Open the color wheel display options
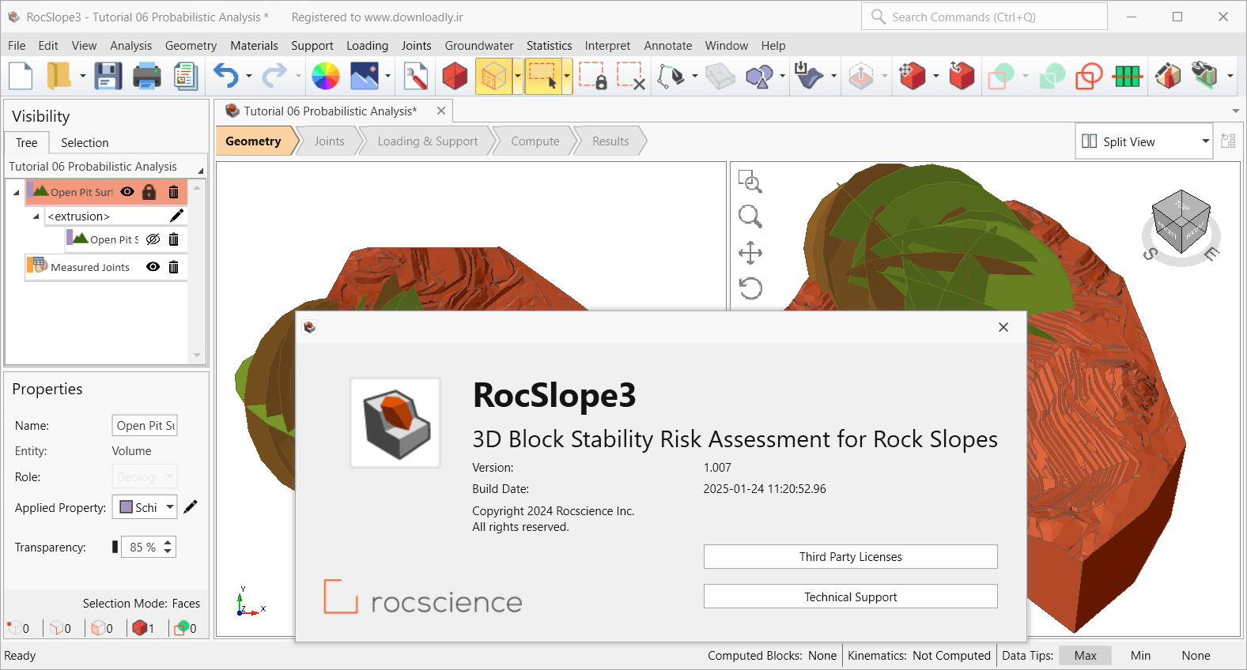Image resolution: width=1247 pixels, height=670 pixels. [326, 77]
